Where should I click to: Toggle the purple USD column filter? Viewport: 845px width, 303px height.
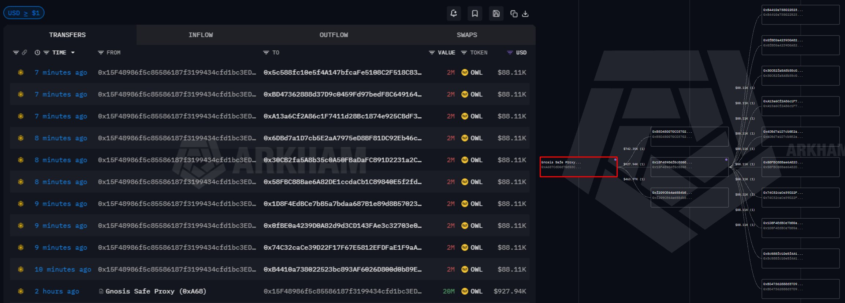pos(510,53)
